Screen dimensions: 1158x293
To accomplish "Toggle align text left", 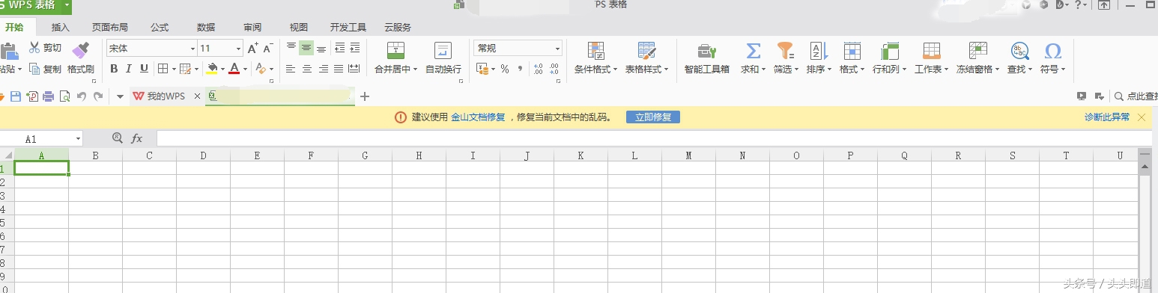I will coord(291,69).
